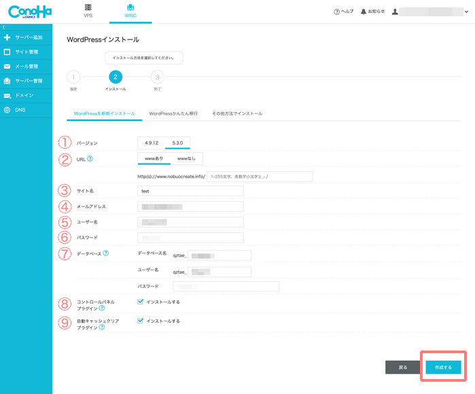Click the サーバー管理 server icon
This screenshot has height=394, width=475.
coord(7,81)
